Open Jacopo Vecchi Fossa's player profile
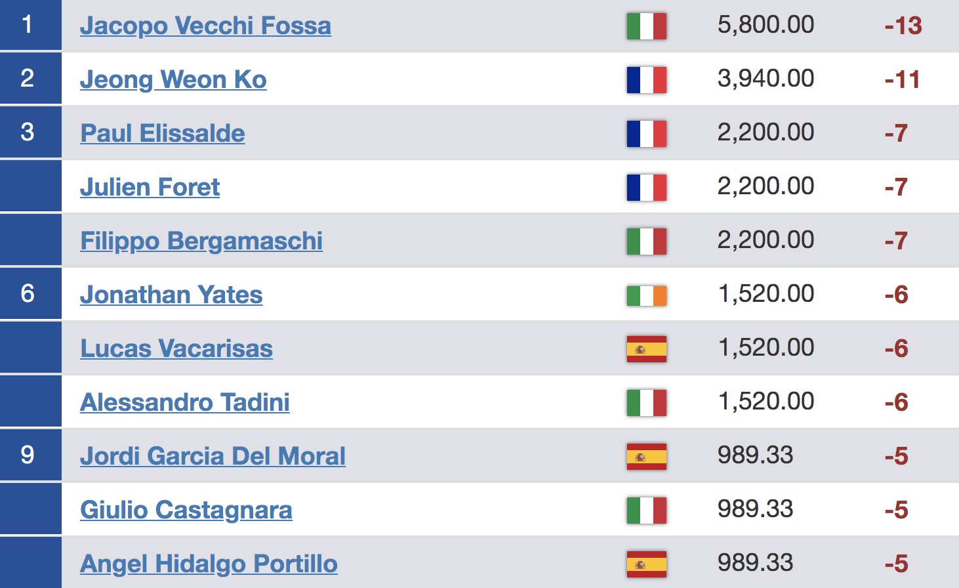The width and height of the screenshot is (959, 588). (x=205, y=26)
